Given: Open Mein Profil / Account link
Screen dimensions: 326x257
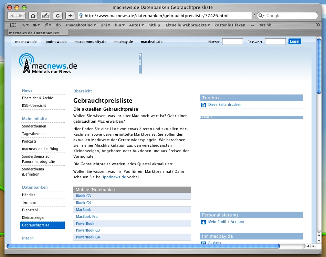Looking at the screenshot, I should click(226, 222).
